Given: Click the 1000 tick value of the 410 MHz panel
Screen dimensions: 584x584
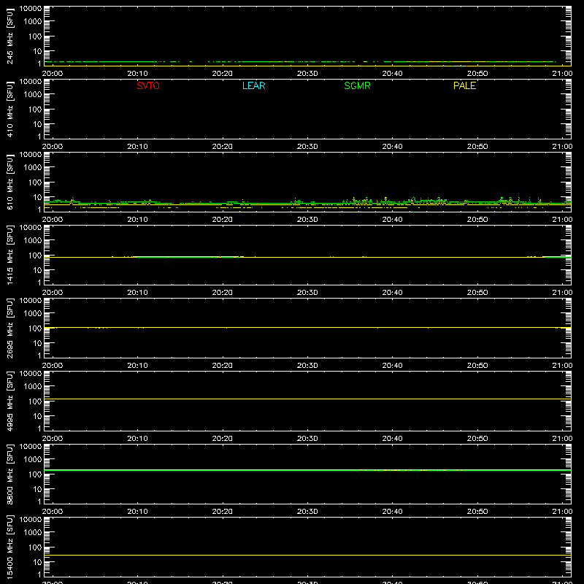Looking at the screenshot, I should click(33, 95).
